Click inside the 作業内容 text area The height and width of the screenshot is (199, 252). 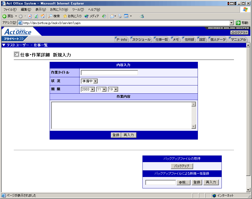(x=121, y=115)
